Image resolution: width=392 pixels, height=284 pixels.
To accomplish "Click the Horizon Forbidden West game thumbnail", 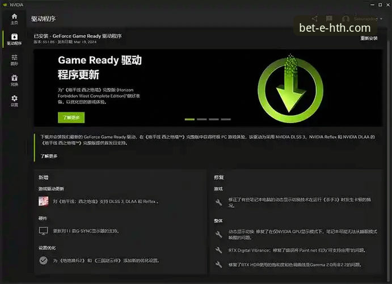I will click(x=44, y=201).
